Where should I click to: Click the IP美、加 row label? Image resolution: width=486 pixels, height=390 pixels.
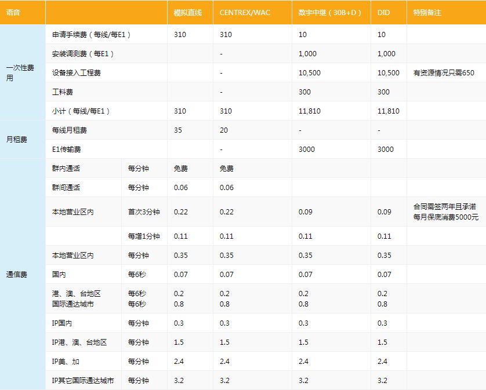click(64, 361)
